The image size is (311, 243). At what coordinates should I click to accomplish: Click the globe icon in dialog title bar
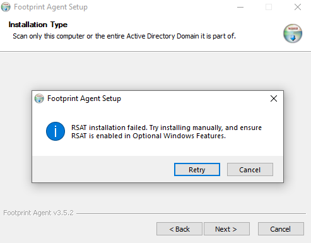(39, 98)
